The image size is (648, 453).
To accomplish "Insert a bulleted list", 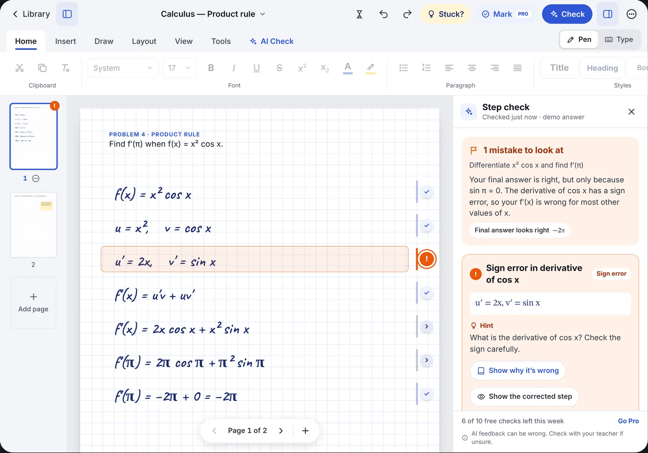I will point(403,68).
